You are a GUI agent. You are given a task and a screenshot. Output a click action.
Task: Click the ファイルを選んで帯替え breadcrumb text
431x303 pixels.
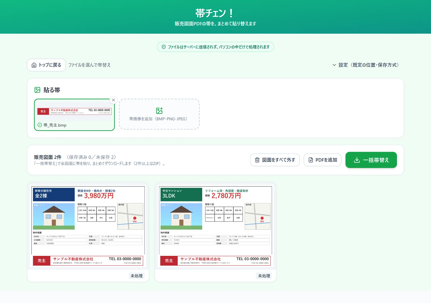pyautogui.click(x=89, y=65)
